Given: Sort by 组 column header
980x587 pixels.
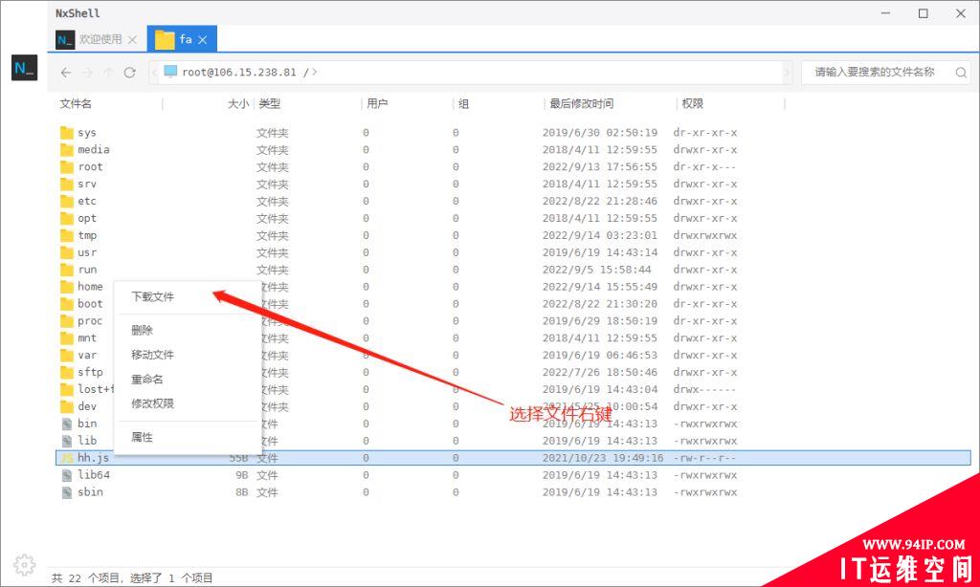Looking at the screenshot, I should coord(463,103).
